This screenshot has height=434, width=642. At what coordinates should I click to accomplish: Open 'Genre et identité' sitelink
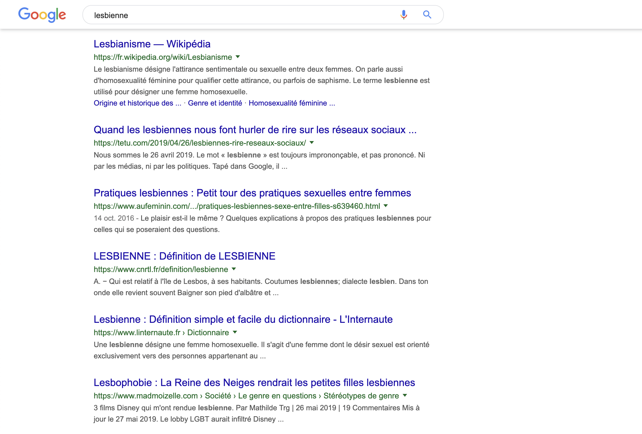coord(215,103)
